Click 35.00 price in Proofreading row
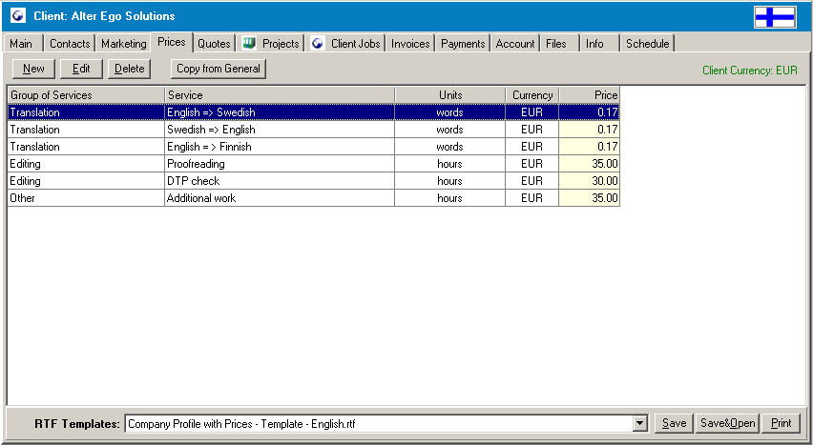Image resolution: width=813 pixels, height=445 pixels. (590, 164)
